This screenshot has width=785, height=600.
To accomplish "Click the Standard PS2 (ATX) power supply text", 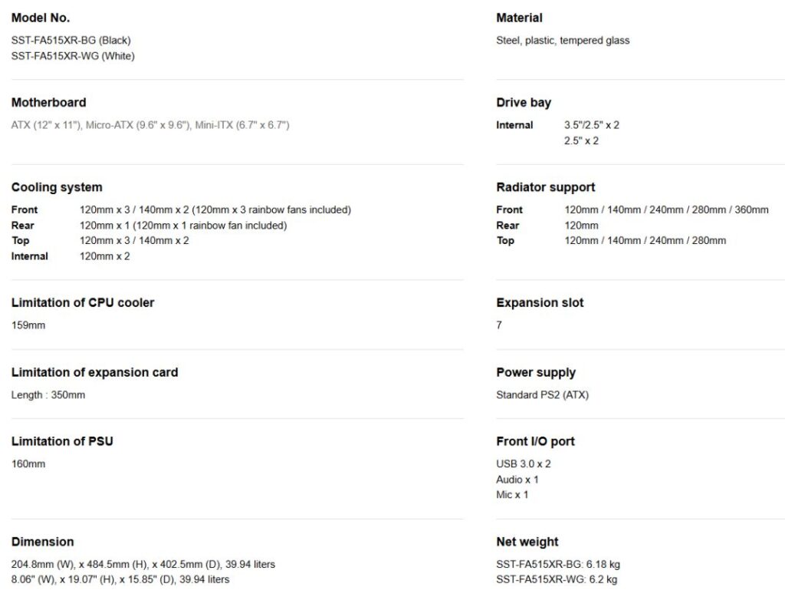I will 543,395.
